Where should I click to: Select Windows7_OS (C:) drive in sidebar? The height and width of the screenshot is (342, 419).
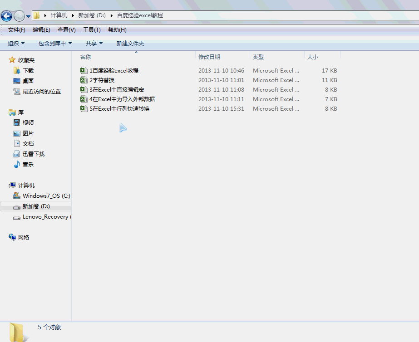tap(42, 195)
